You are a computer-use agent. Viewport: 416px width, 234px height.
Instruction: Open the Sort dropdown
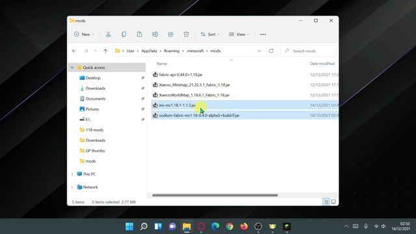(210, 34)
